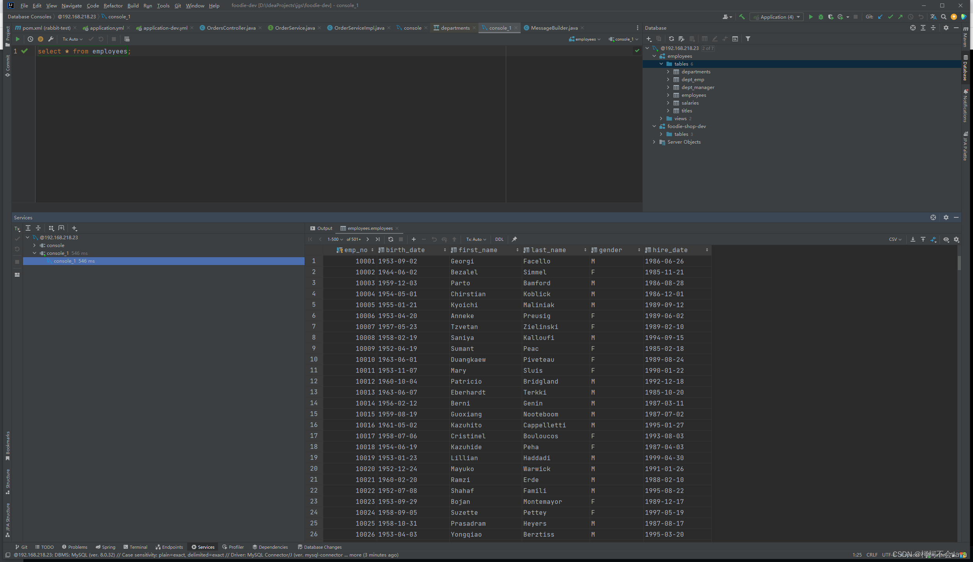Image resolution: width=973 pixels, height=562 pixels.
Task: Close the MessageBuilder.java tab
Action: pyautogui.click(x=582, y=28)
